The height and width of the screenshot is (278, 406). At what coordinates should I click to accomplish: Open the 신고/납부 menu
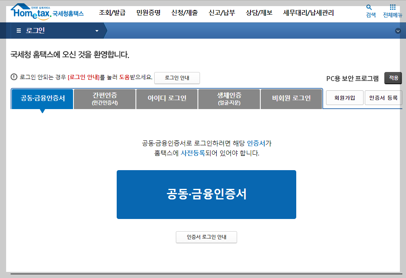(222, 13)
